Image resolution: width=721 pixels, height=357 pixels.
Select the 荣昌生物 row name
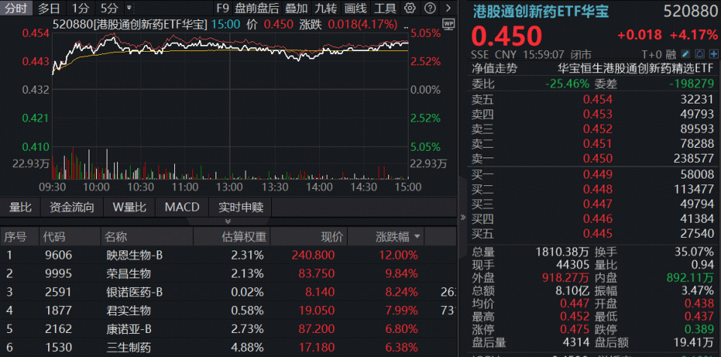pyautogui.click(x=128, y=274)
